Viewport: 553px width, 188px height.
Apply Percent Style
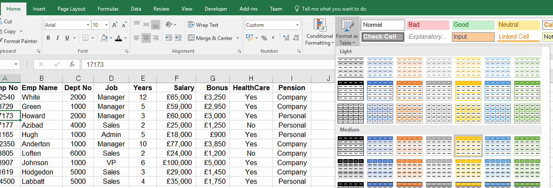pyautogui.click(x=264, y=38)
